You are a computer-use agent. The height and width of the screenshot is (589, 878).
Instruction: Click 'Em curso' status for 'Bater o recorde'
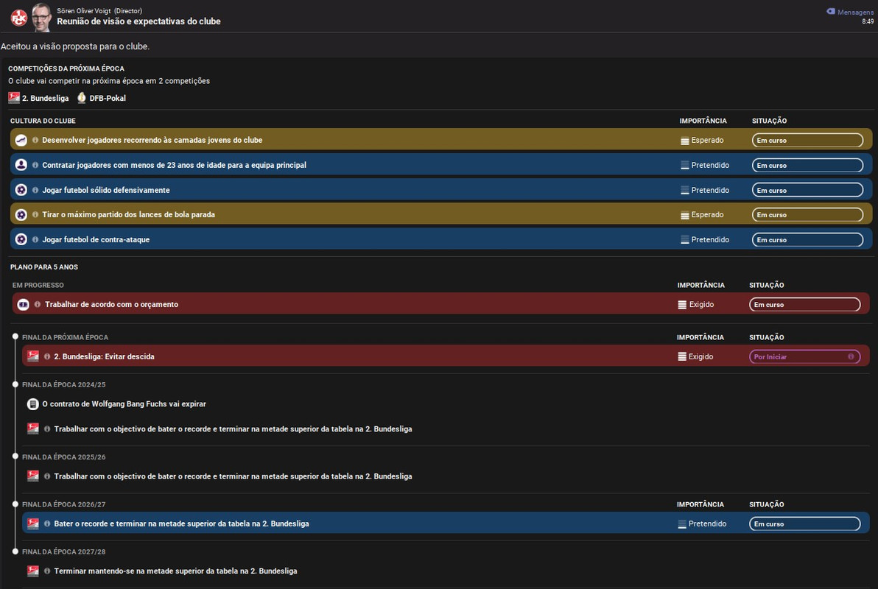coord(804,524)
